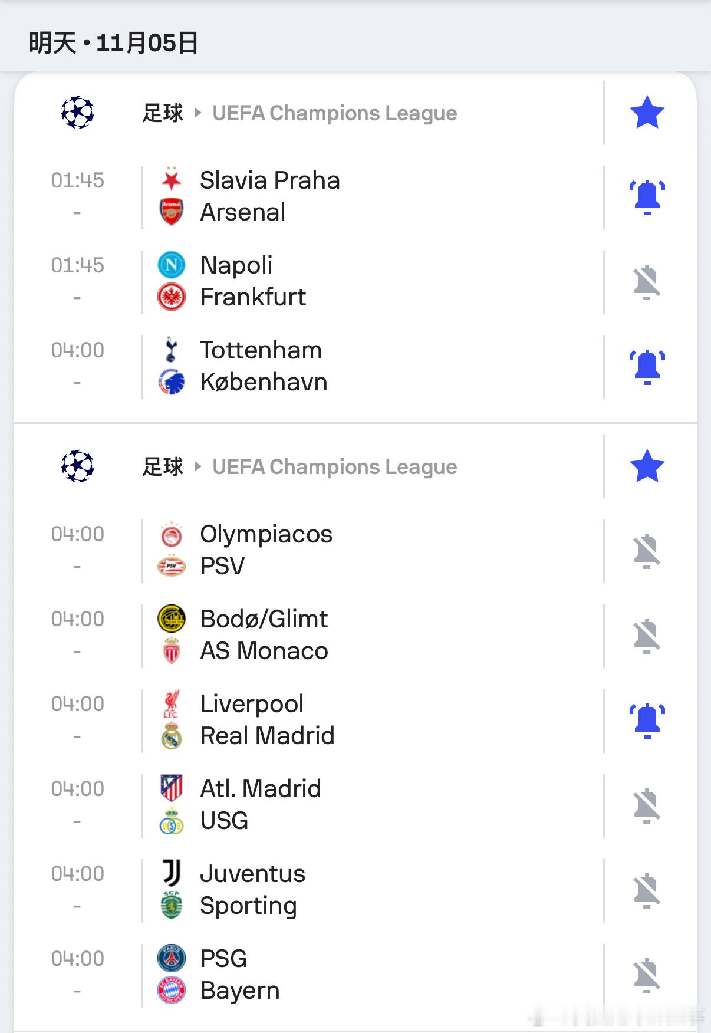711x1033 pixels.
Task: Open the second UEFA Champions League link
Action: (334, 466)
